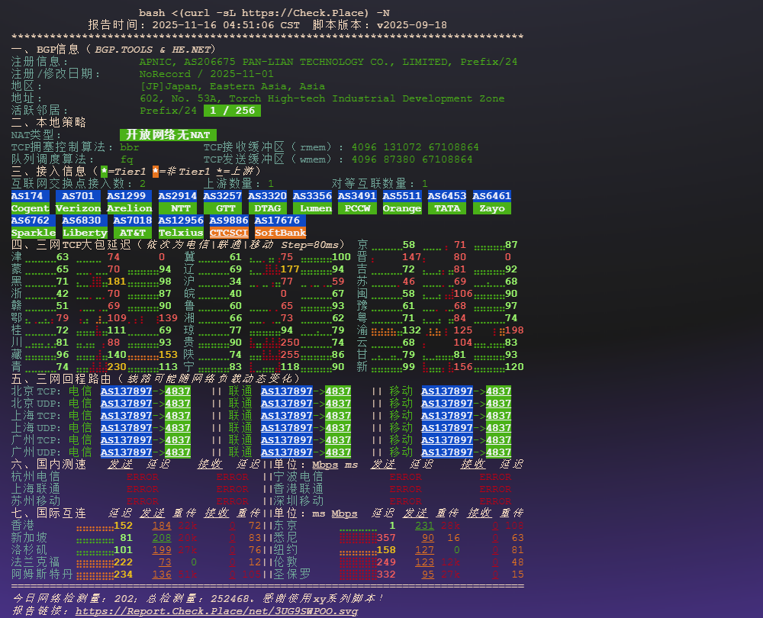This screenshot has height=618, width=763.
Task: Open the Report.Check.Place report link
Action: [217, 611]
